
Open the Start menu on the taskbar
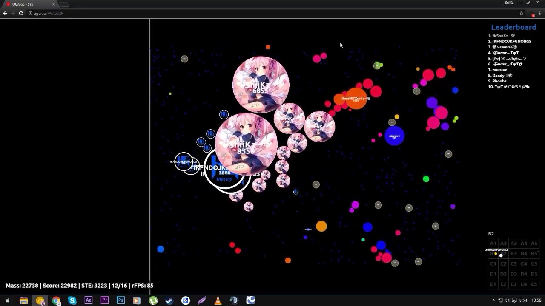point(7,300)
